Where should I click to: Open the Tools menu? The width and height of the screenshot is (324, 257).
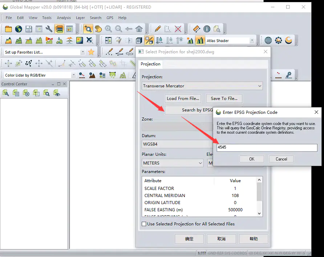47,18
